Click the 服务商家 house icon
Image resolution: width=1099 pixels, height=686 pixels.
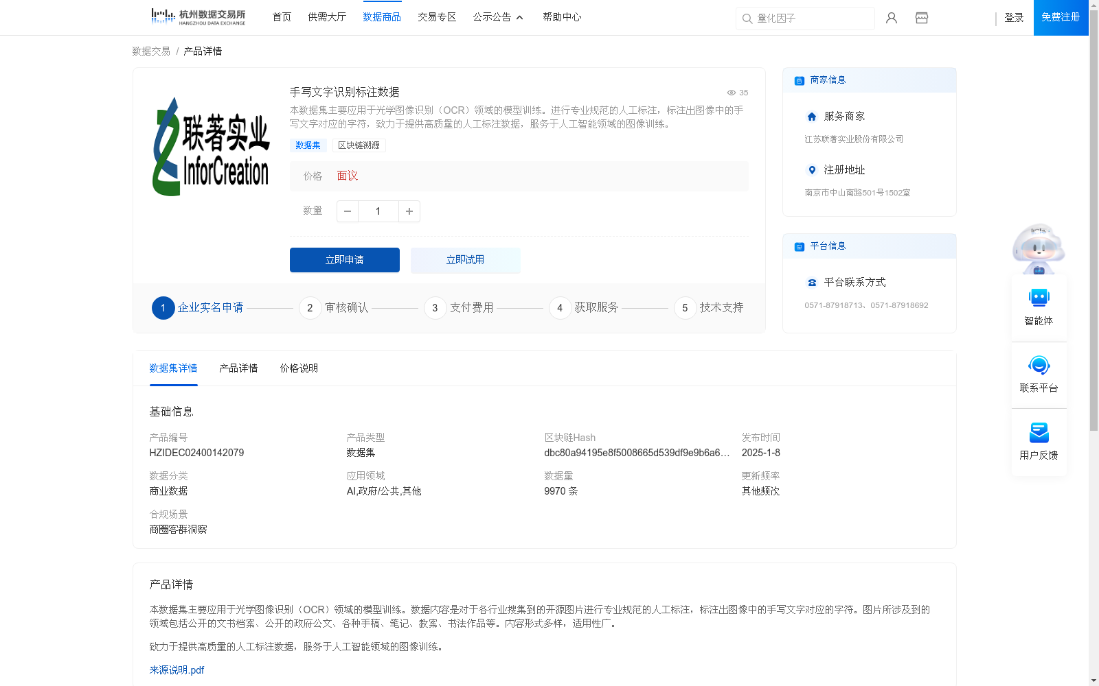coord(812,117)
